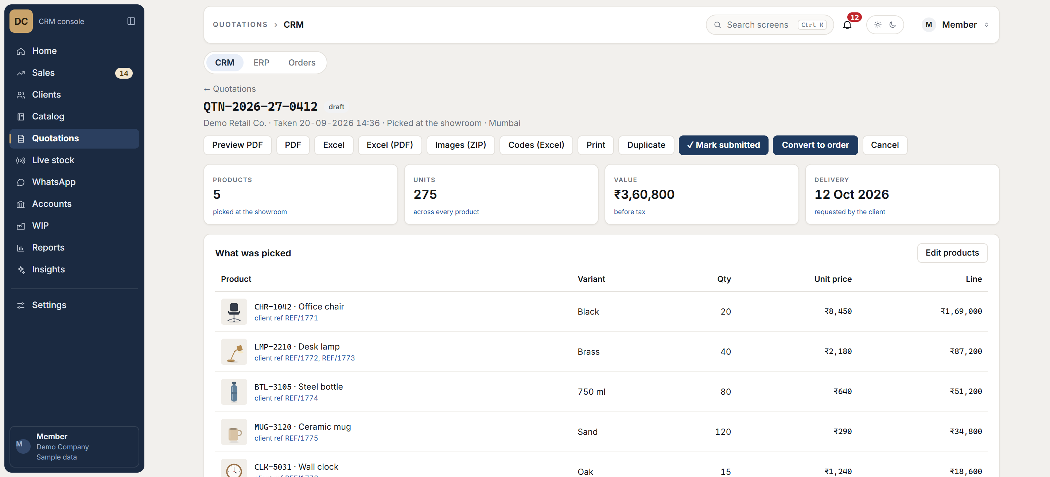
Task: Click the Sales 14 badge
Action: (124, 73)
